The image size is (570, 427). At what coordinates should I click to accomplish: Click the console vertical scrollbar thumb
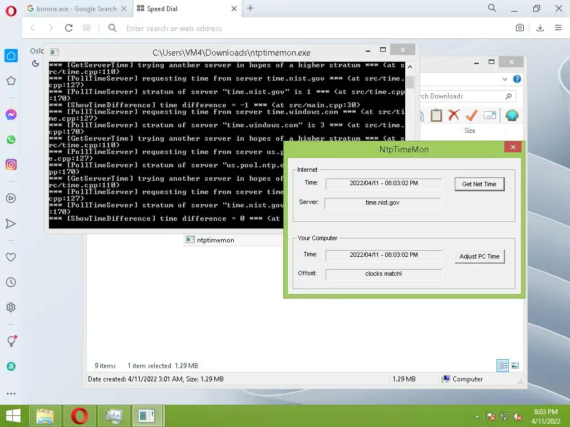click(410, 82)
